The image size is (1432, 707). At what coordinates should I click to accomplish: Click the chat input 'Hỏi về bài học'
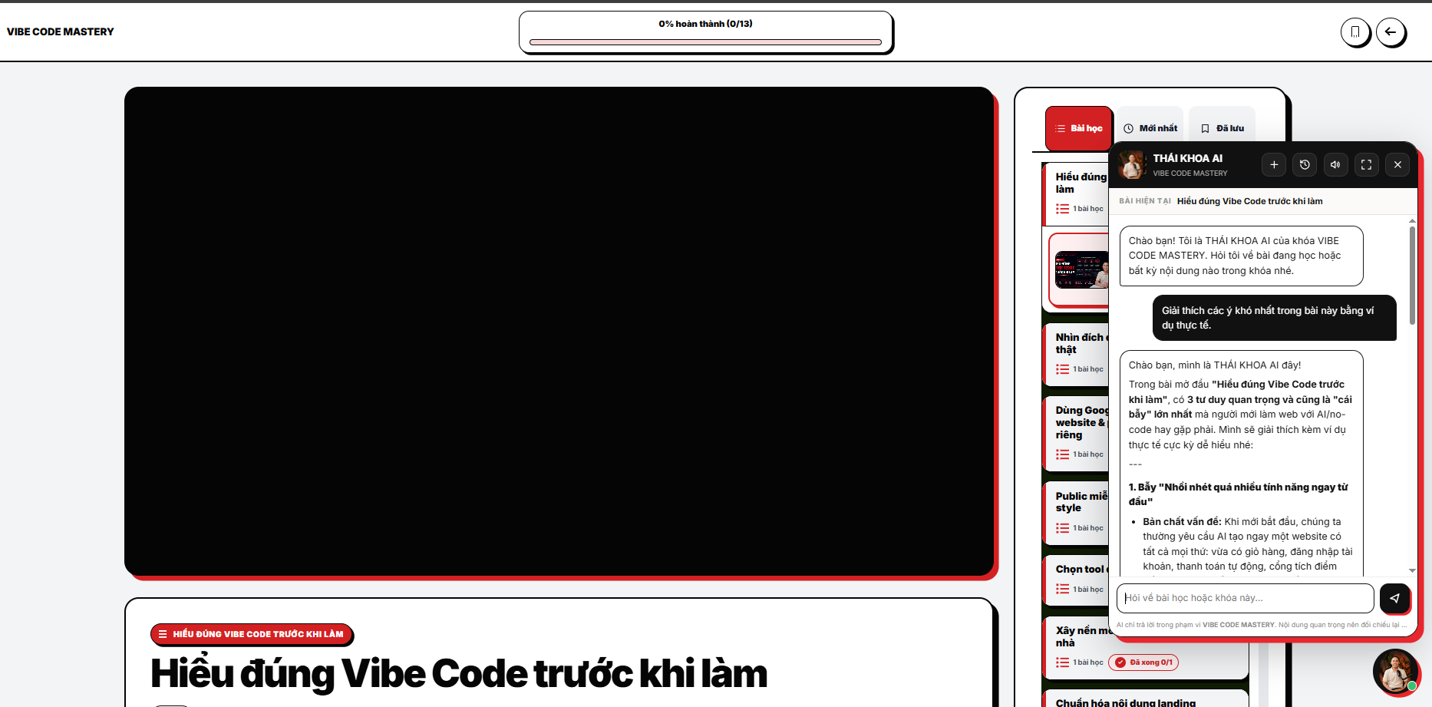tap(1245, 598)
